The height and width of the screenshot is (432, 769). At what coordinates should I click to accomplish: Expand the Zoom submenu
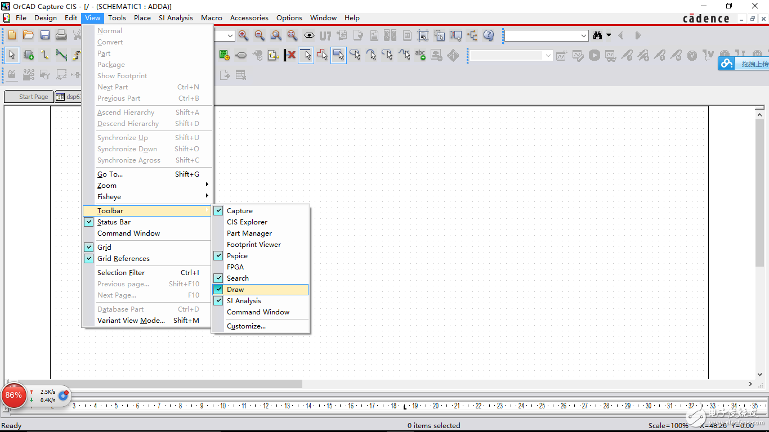pos(147,186)
